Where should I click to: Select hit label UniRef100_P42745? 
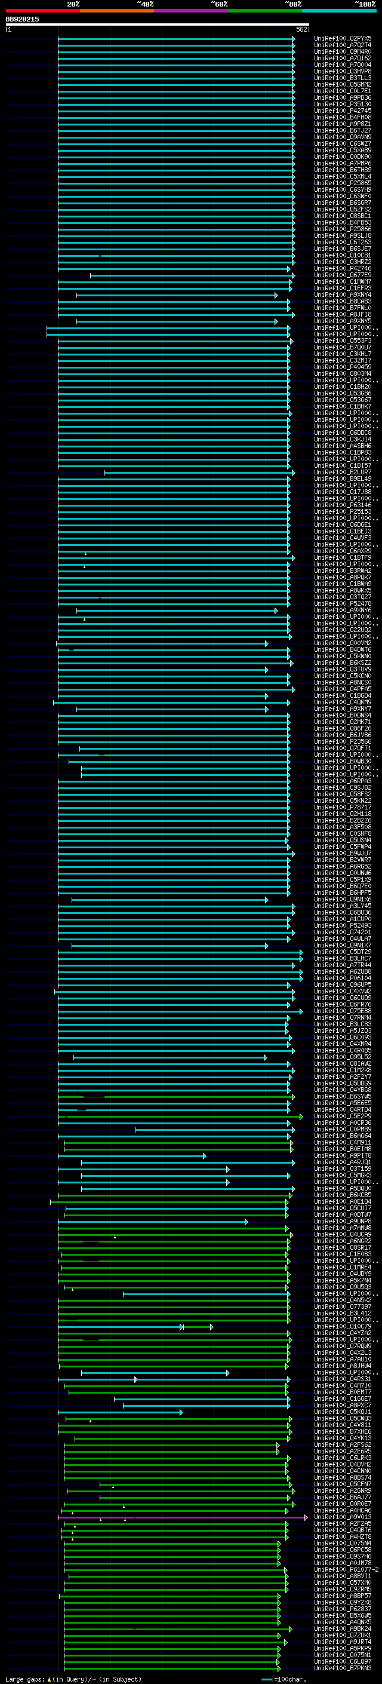pyautogui.click(x=343, y=111)
